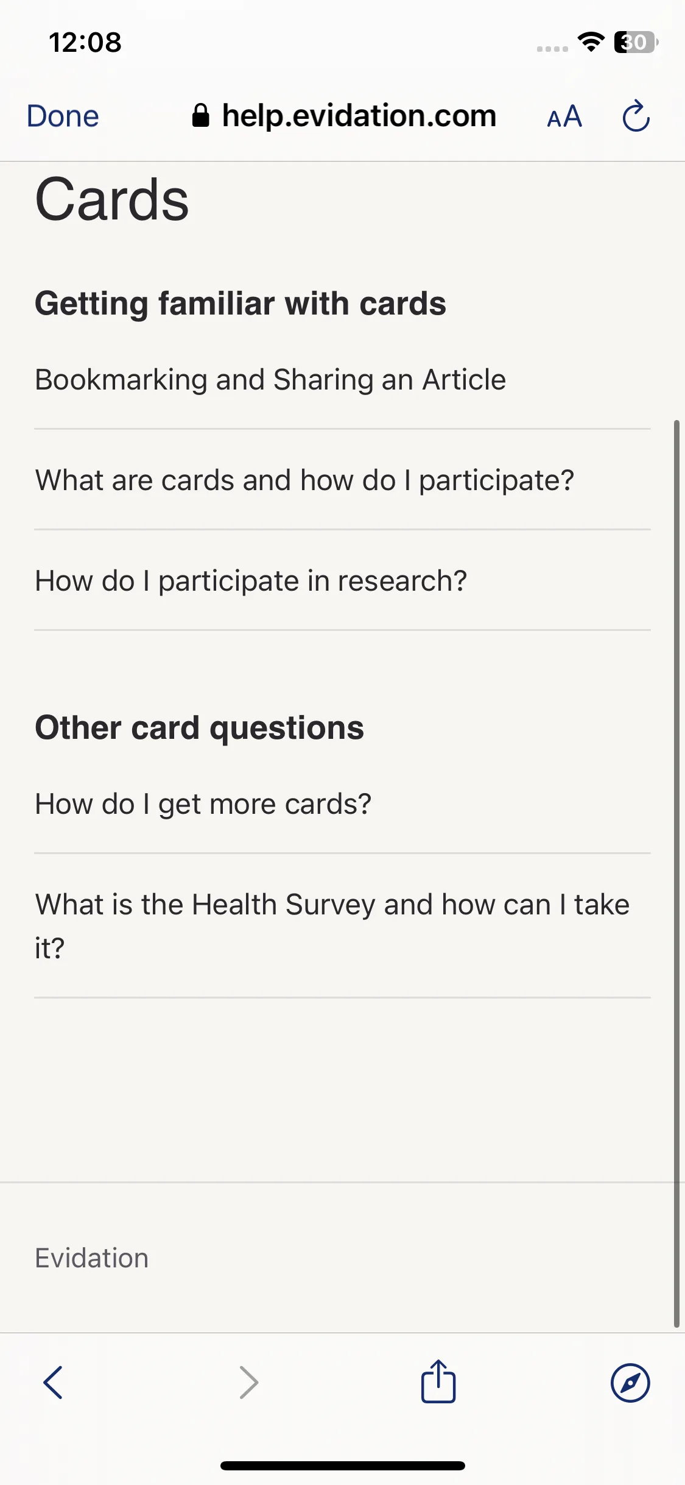Open Bookmarking and Sharing an Article
Image resolution: width=685 pixels, height=1485 pixels.
point(270,380)
